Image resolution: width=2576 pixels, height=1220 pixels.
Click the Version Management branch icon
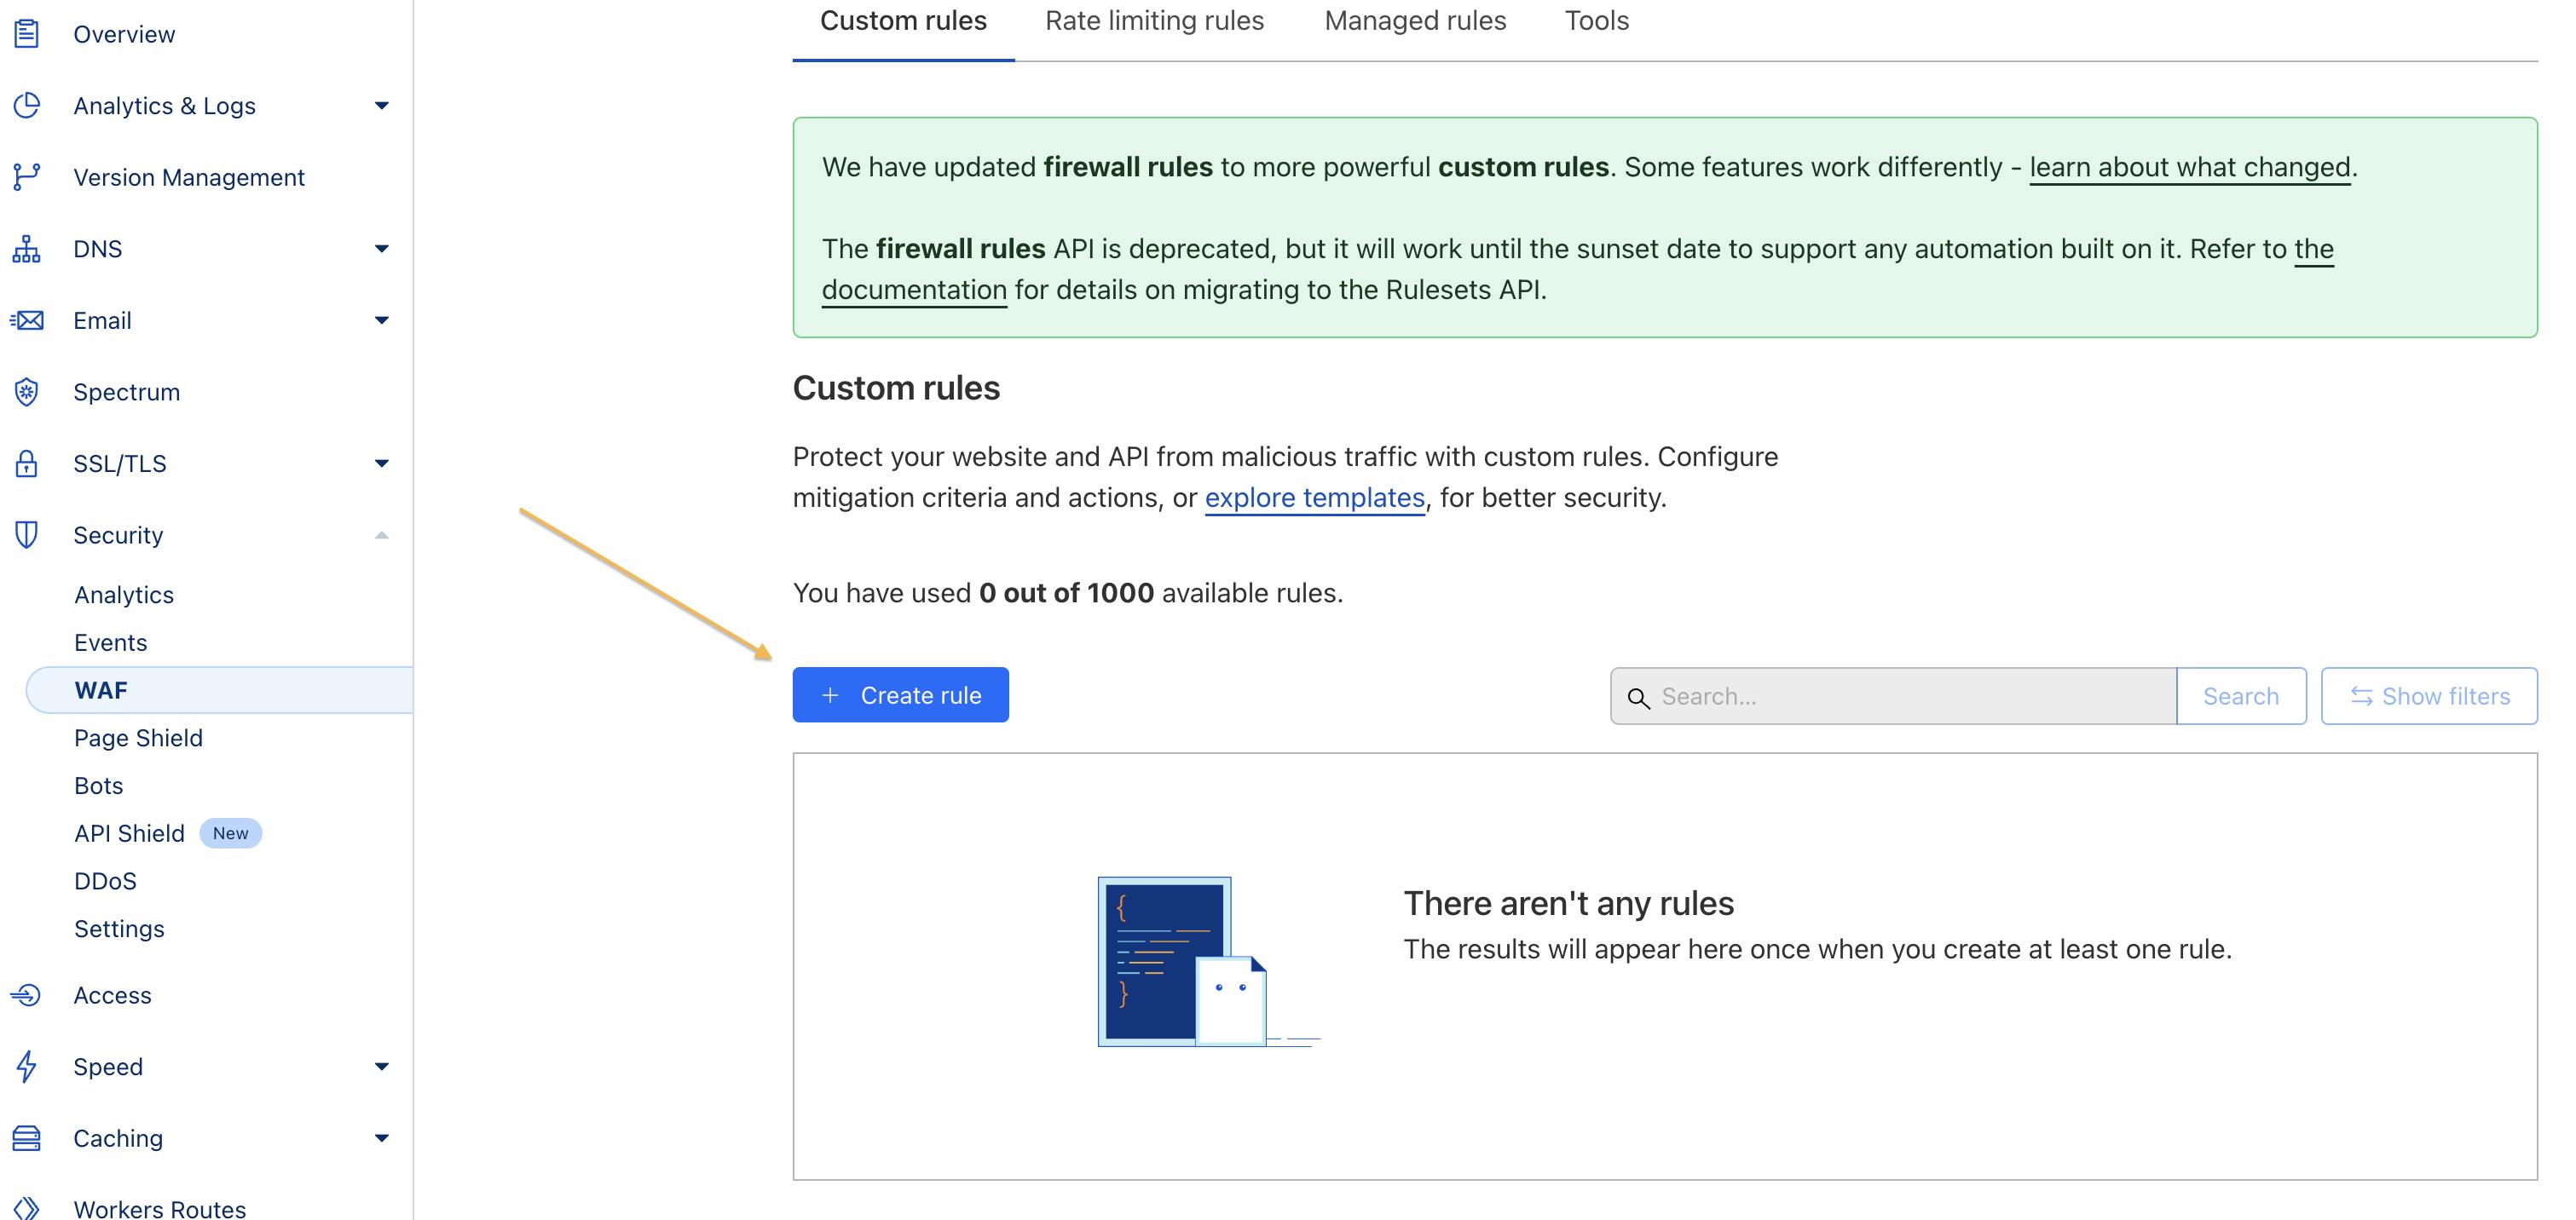(x=27, y=177)
